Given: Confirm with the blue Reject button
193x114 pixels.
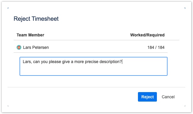Looking at the screenshot, I should pyautogui.click(x=147, y=97).
